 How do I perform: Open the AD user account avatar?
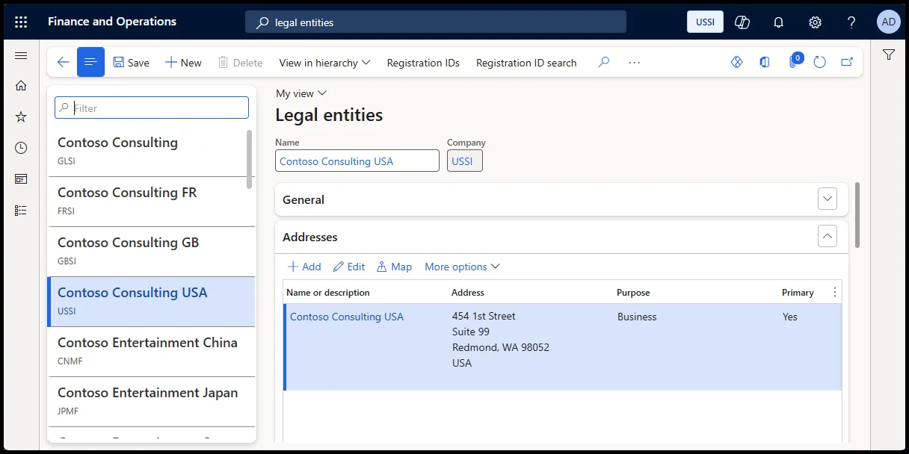888,22
